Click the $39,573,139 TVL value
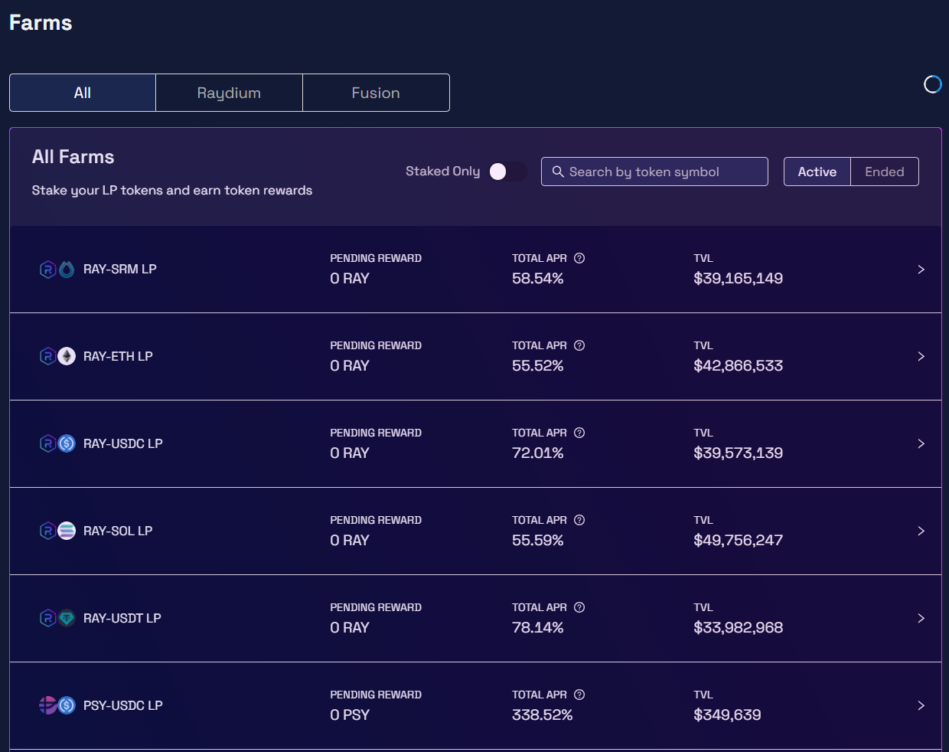Screen dimensions: 949x752 click(739, 453)
